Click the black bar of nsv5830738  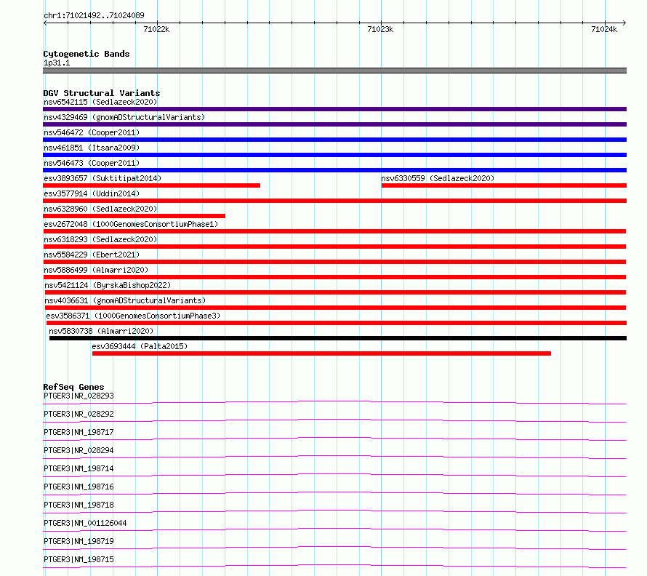pyautogui.click(x=338, y=338)
